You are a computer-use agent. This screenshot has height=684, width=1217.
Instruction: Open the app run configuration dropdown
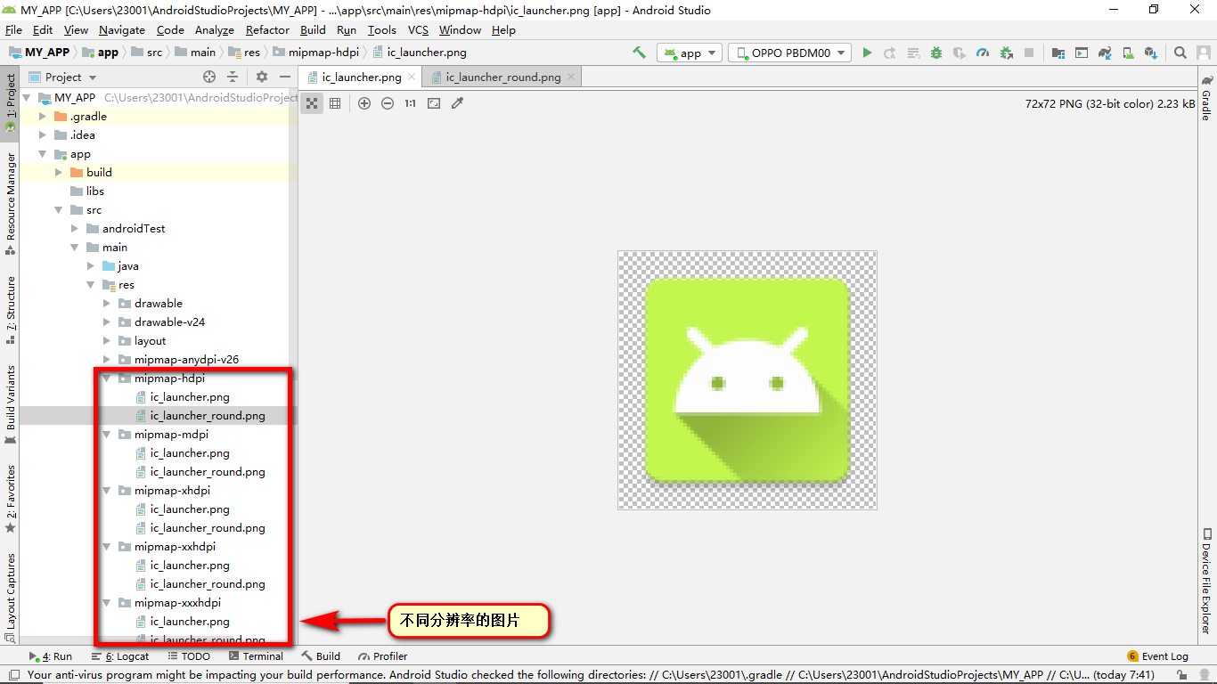[689, 53]
